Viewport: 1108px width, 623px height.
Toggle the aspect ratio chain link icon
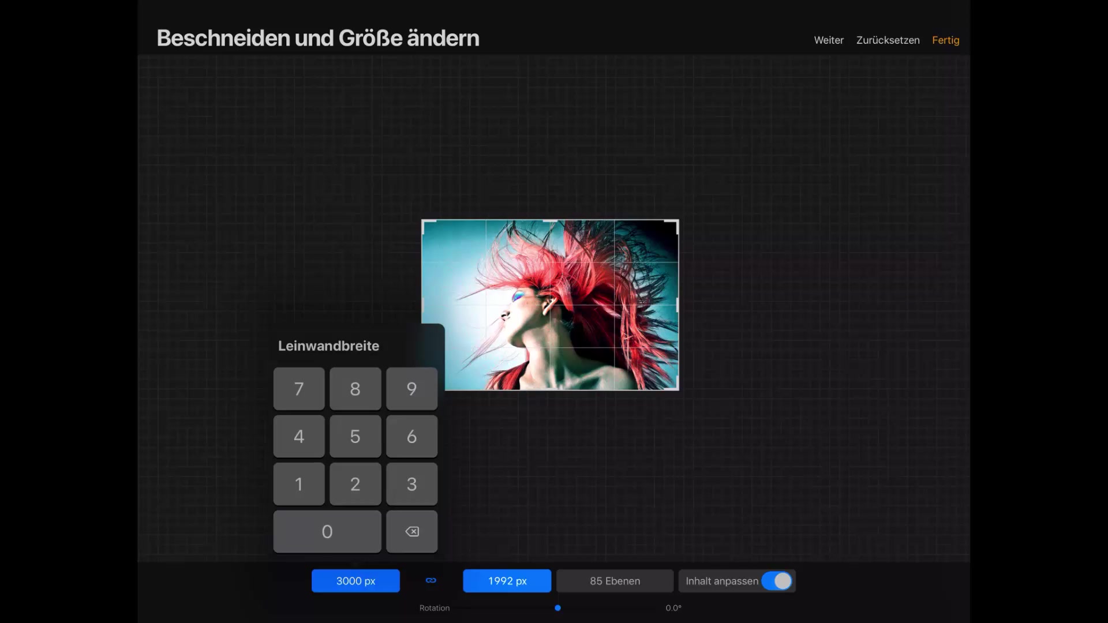click(x=431, y=580)
